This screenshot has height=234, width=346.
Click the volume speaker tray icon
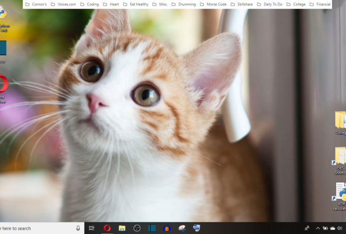click(x=340, y=228)
